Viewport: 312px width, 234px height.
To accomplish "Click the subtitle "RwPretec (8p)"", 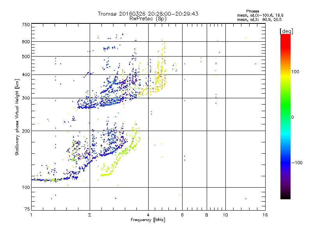I will [x=148, y=19].
